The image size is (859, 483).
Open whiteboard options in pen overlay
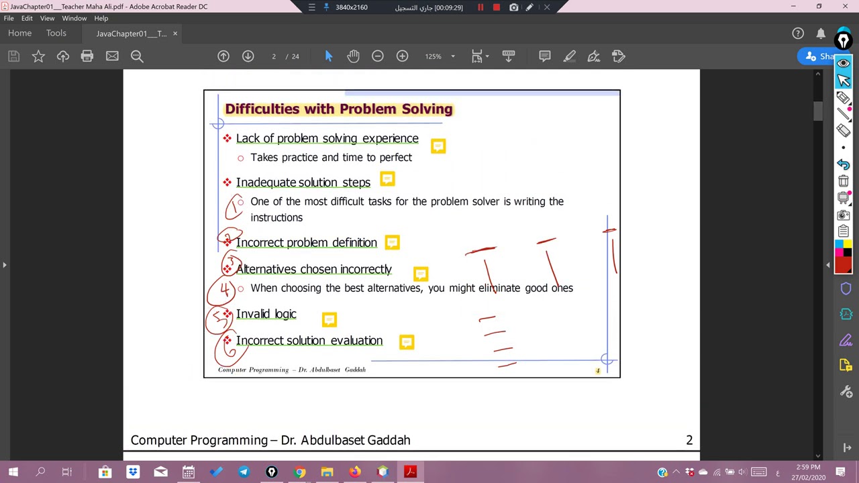[x=844, y=198]
